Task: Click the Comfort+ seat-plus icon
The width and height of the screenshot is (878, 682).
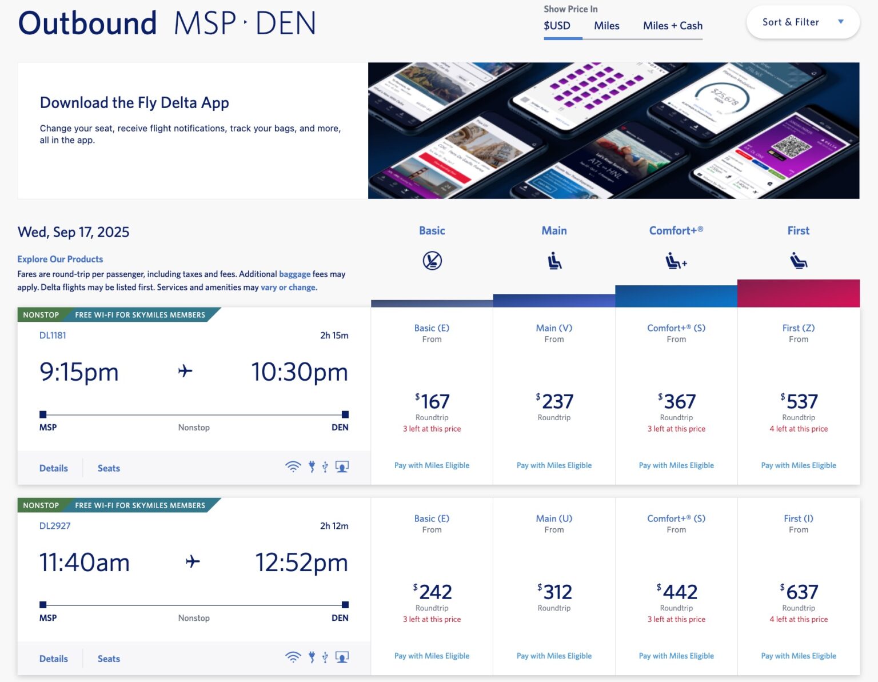Action: [x=676, y=260]
